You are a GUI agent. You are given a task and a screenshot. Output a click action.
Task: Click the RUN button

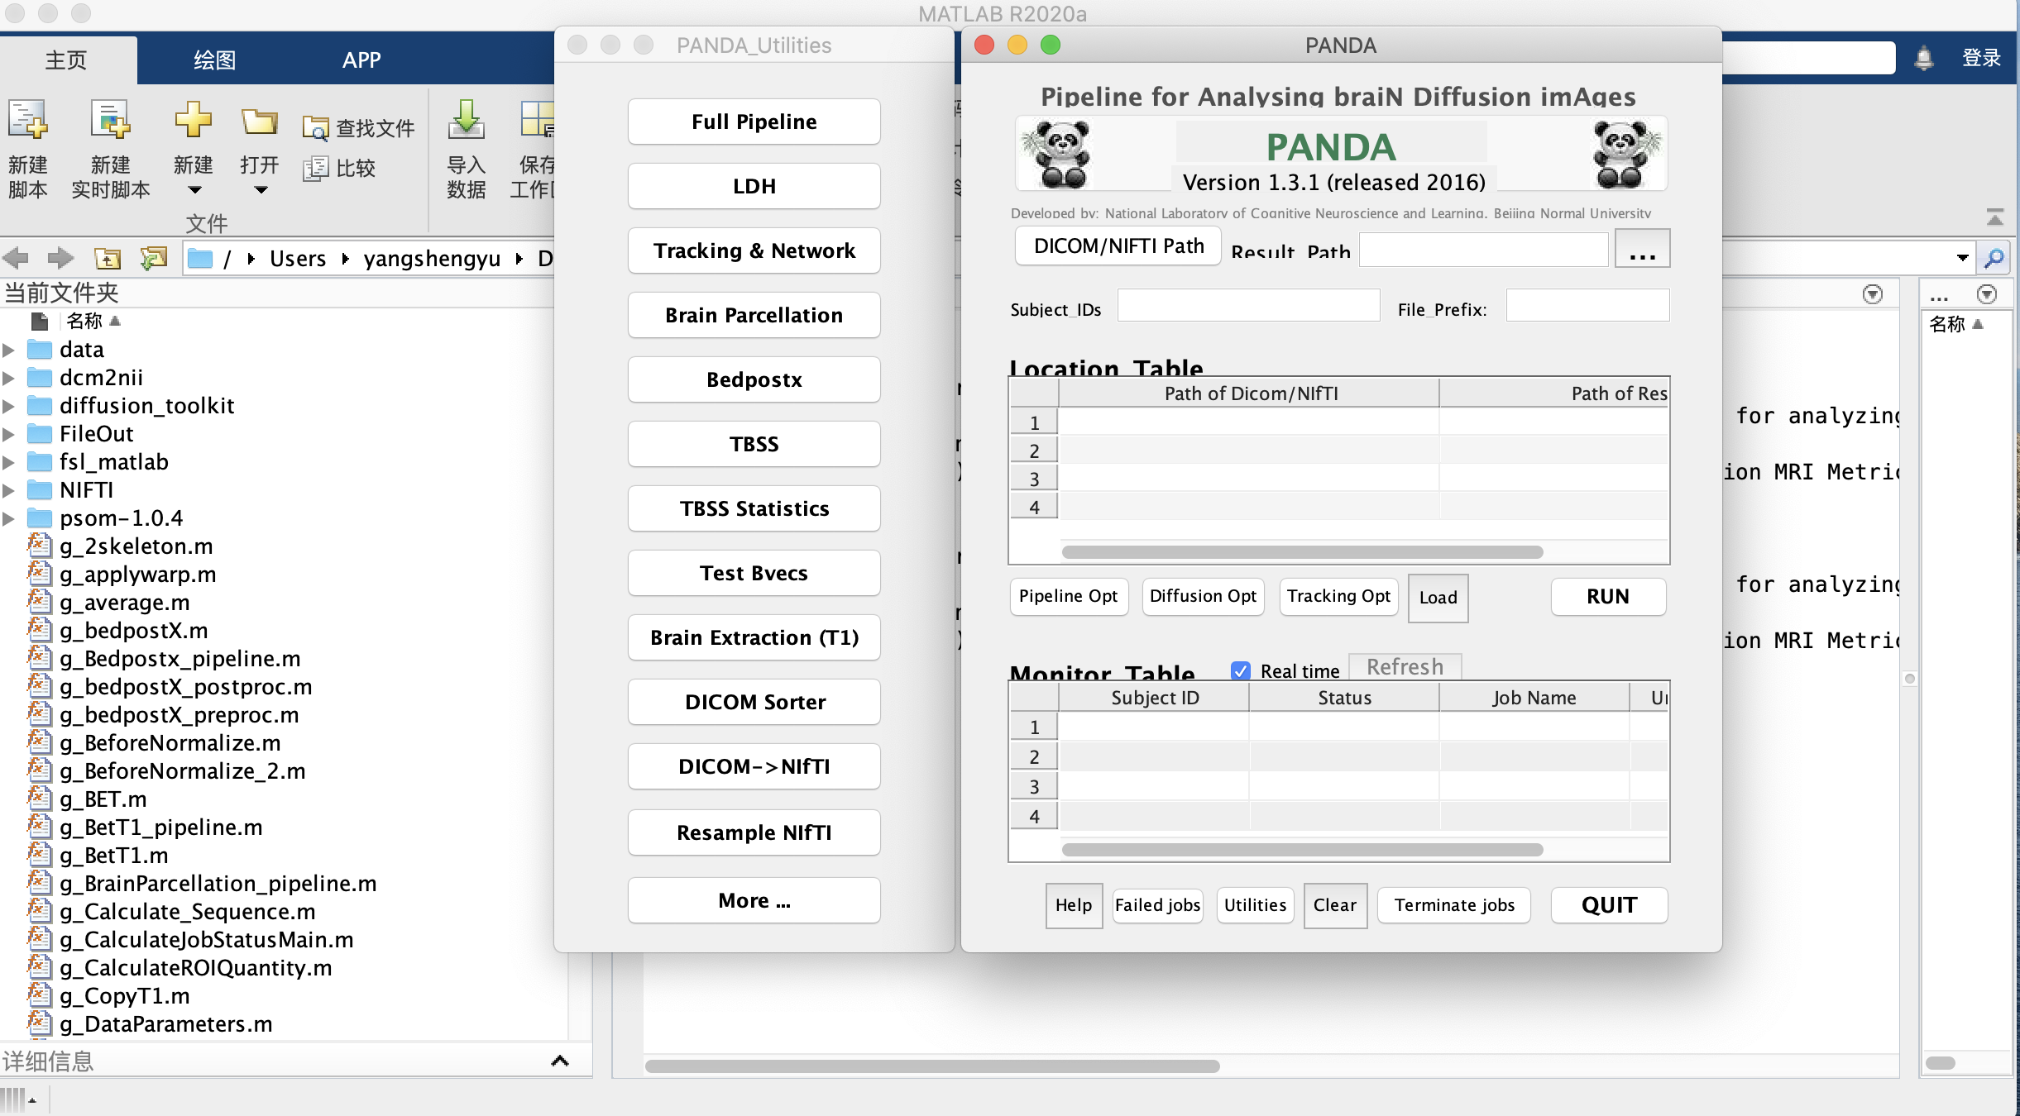1607,596
